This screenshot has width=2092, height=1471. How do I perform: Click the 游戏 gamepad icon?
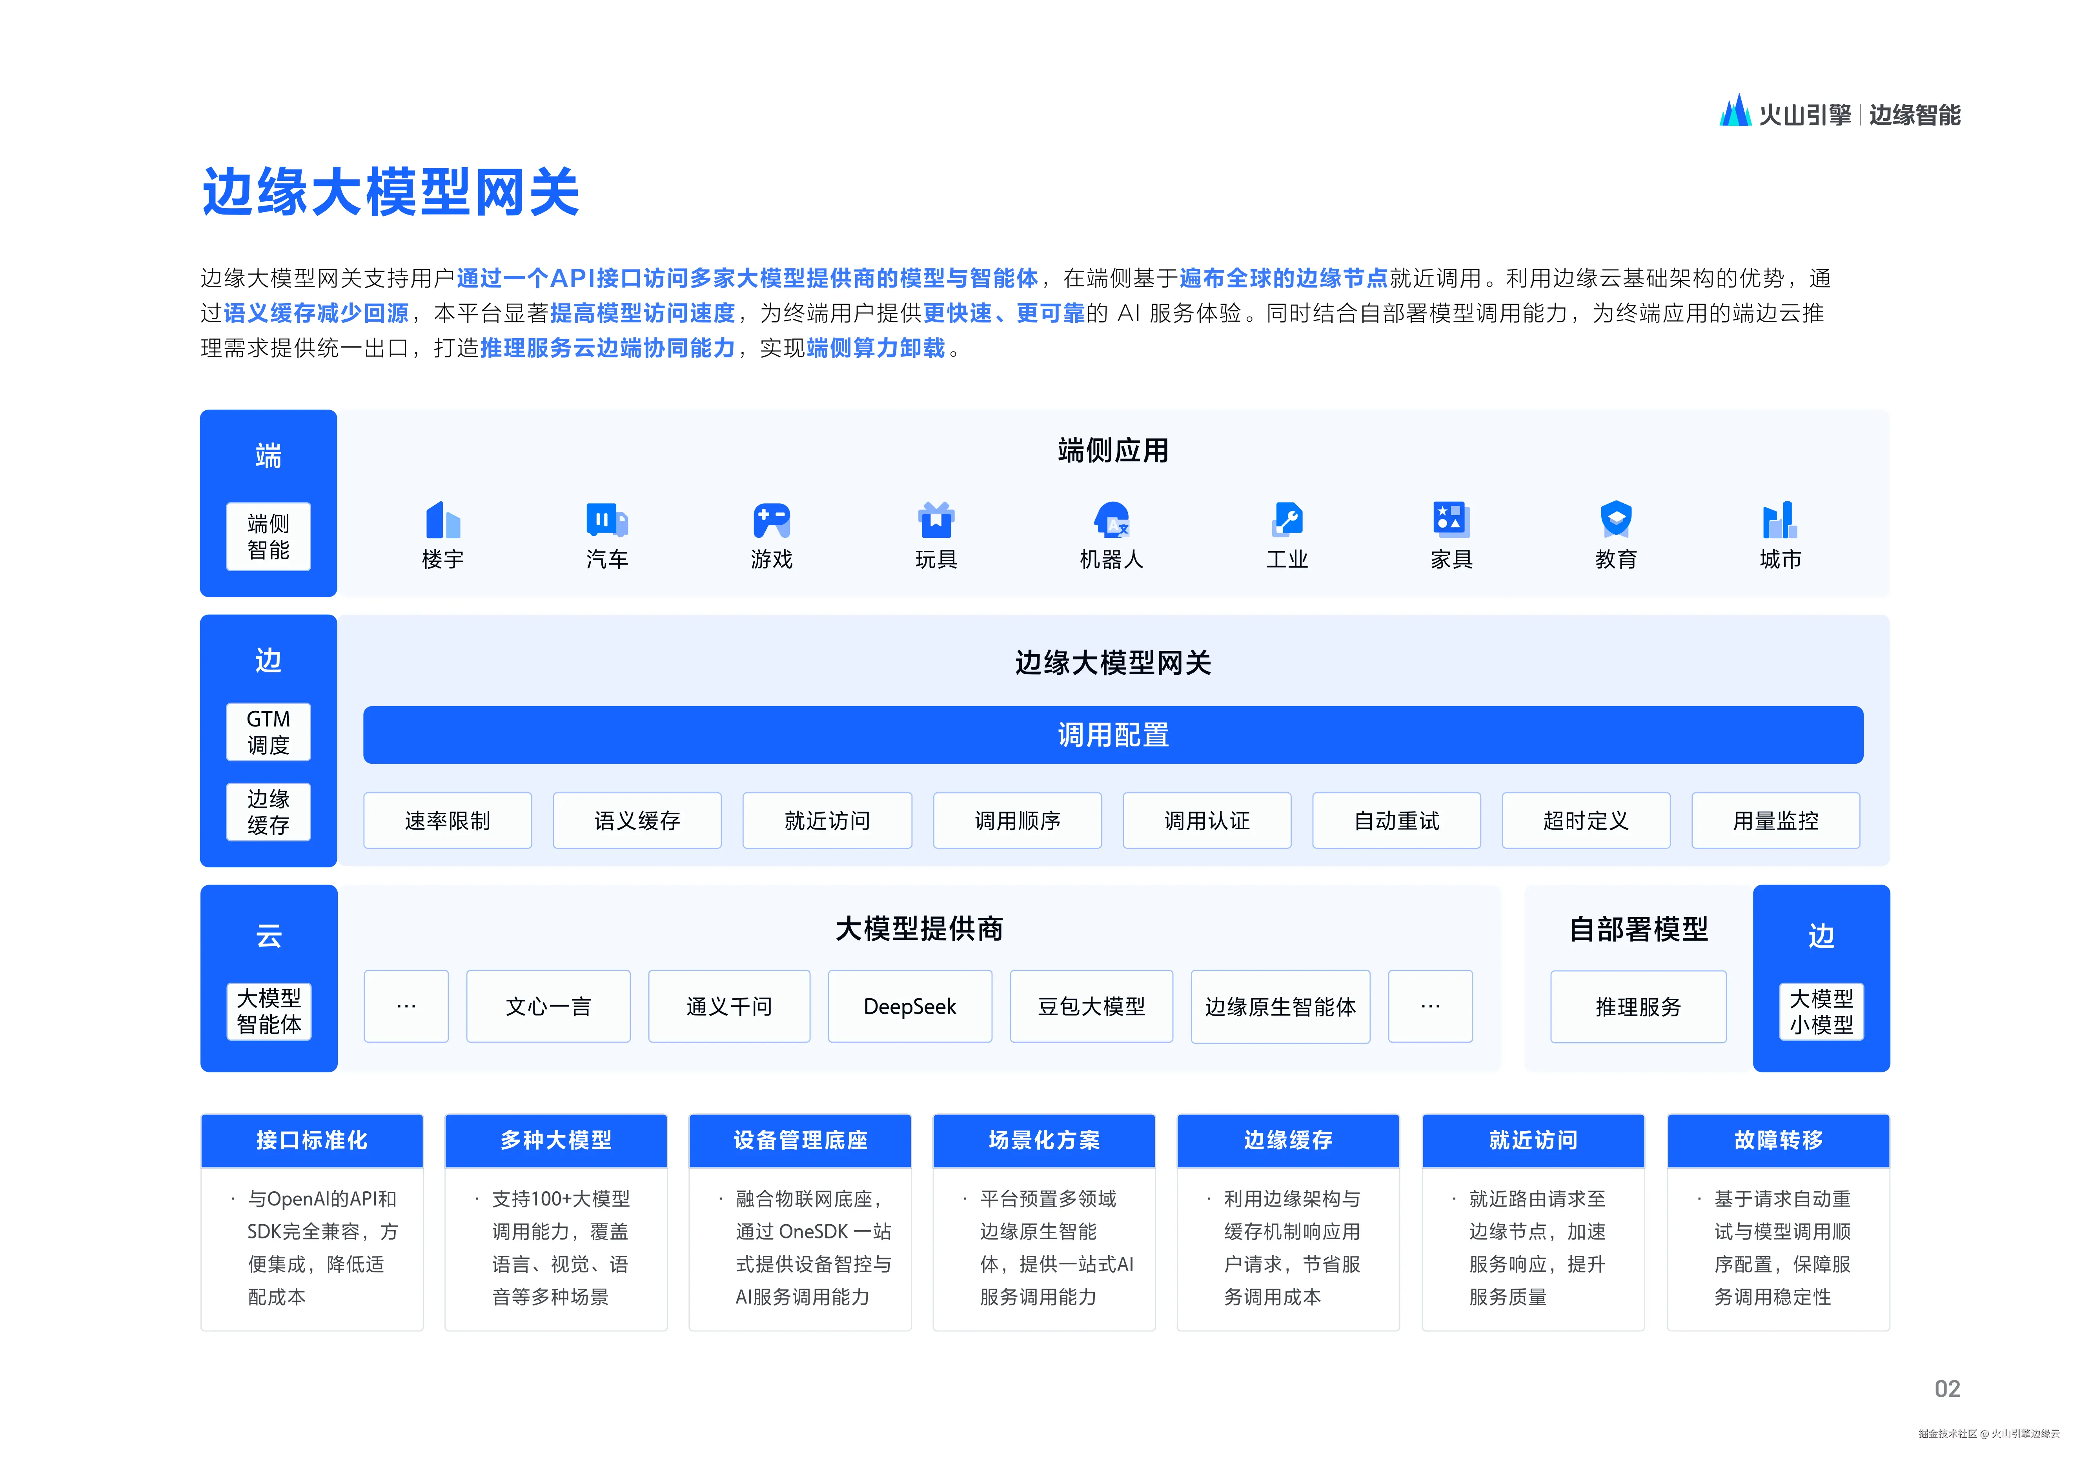click(772, 521)
